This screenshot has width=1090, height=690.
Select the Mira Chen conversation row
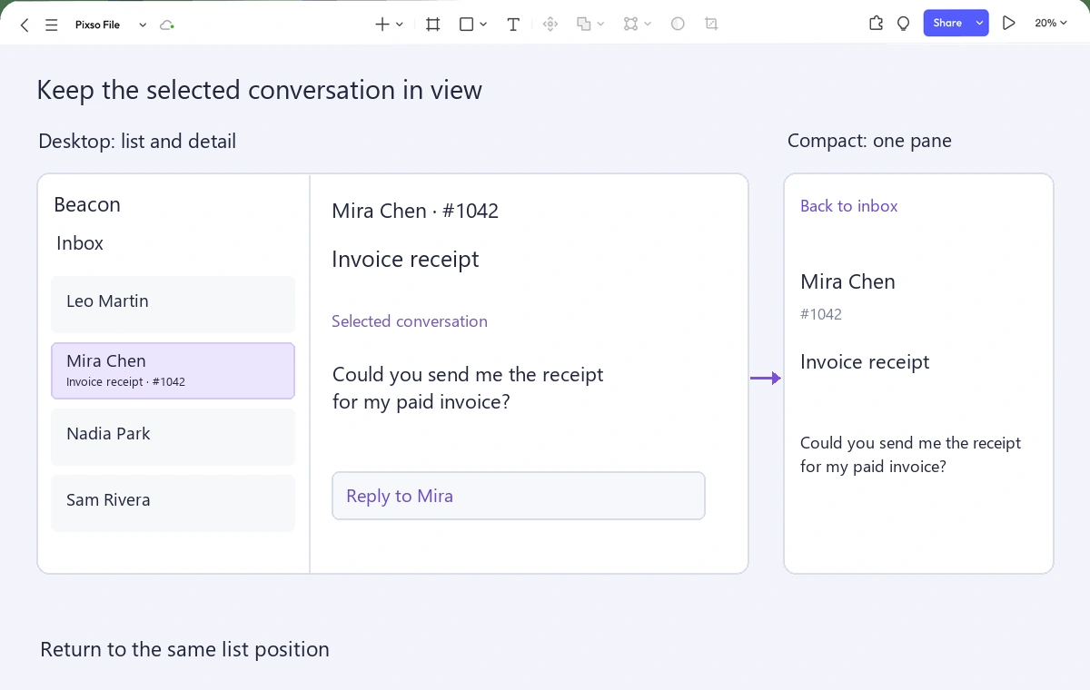coord(173,370)
